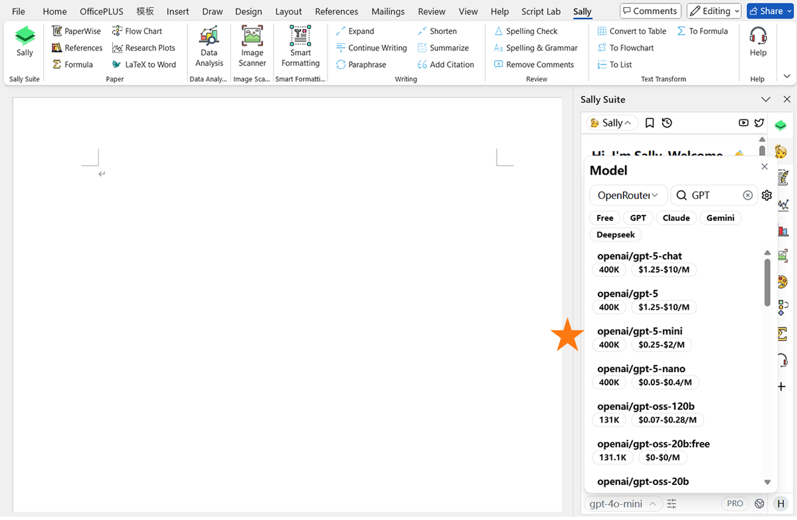Open chat settings sliders icon at panel bottom
This screenshot has height=520, width=797.
[672, 503]
